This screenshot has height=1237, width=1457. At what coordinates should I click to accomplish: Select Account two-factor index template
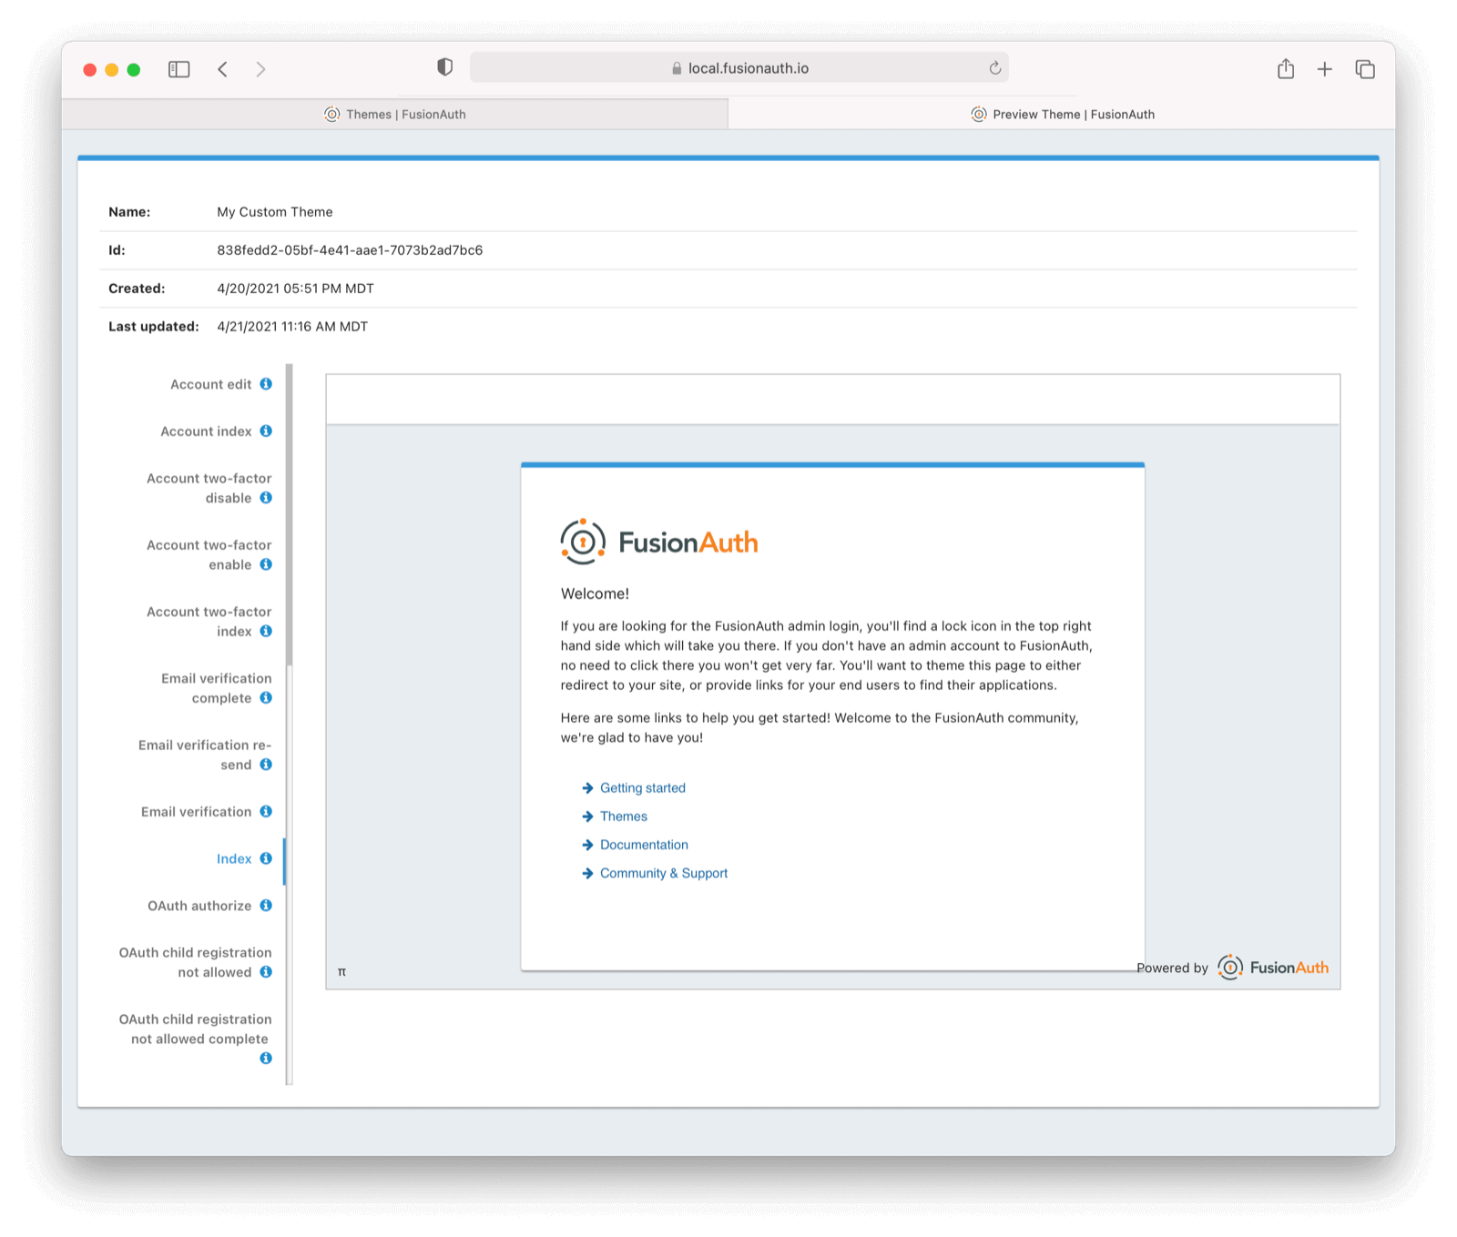pos(209,621)
